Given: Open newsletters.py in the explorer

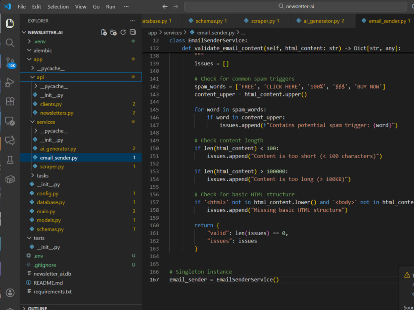Looking at the screenshot, I should pos(56,113).
